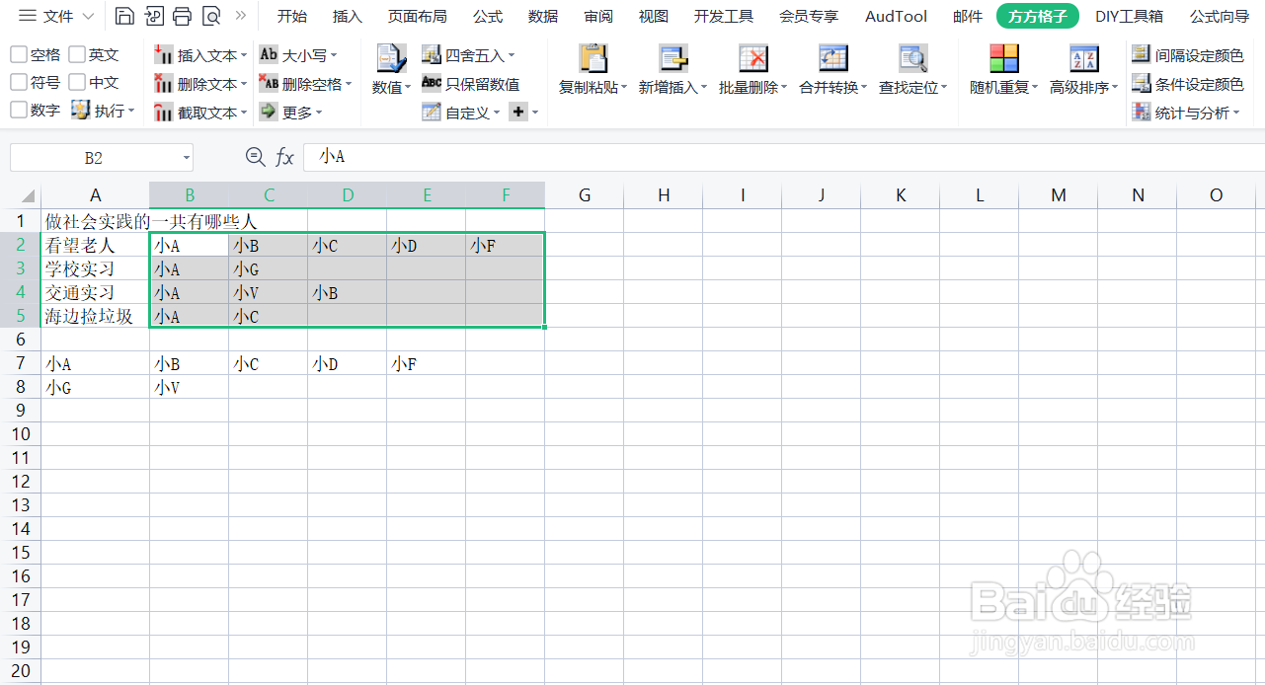Click cell containing 看望老人
This screenshot has height=685, width=1265.
[95, 245]
